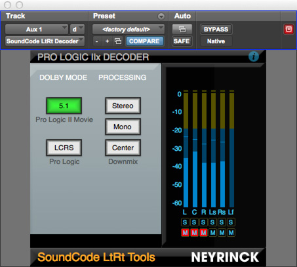Solo the R channel
This screenshot has height=267, width=297.
pyautogui.click(x=203, y=222)
